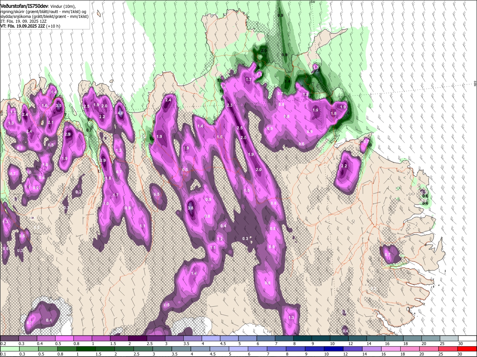This screenshot has height=357, width=477.
Task: Pick the upper-scale swatch between 0.2 and 0.3
Action: pyautogui.click(x=9, y=338)
